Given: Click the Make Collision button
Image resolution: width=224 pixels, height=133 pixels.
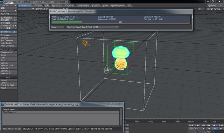Looking at the screenshot, I should 8,46.
